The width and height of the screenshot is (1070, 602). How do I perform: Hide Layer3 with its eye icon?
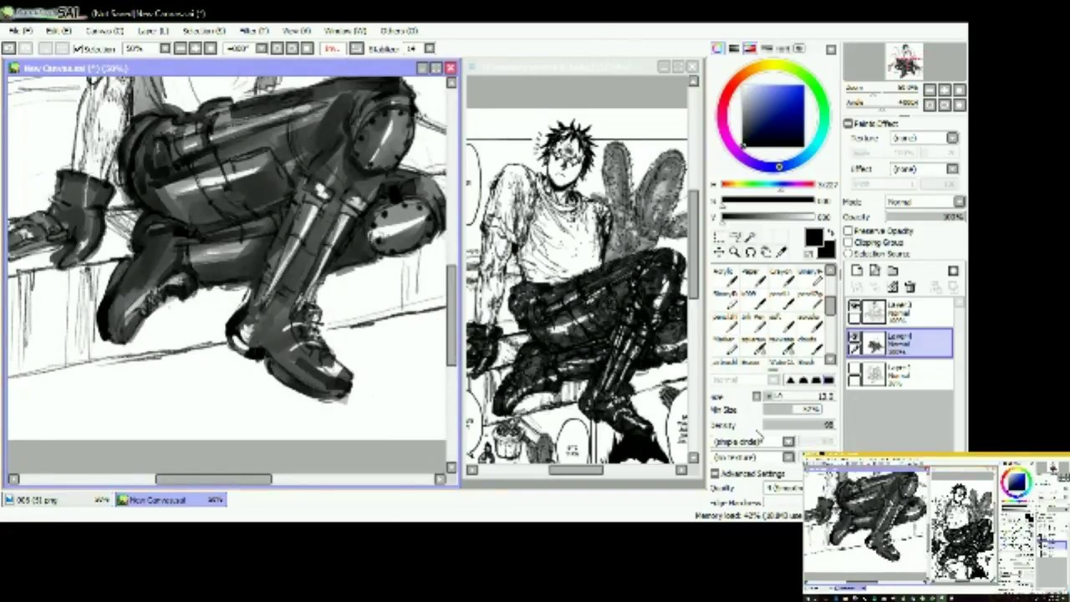853,307
